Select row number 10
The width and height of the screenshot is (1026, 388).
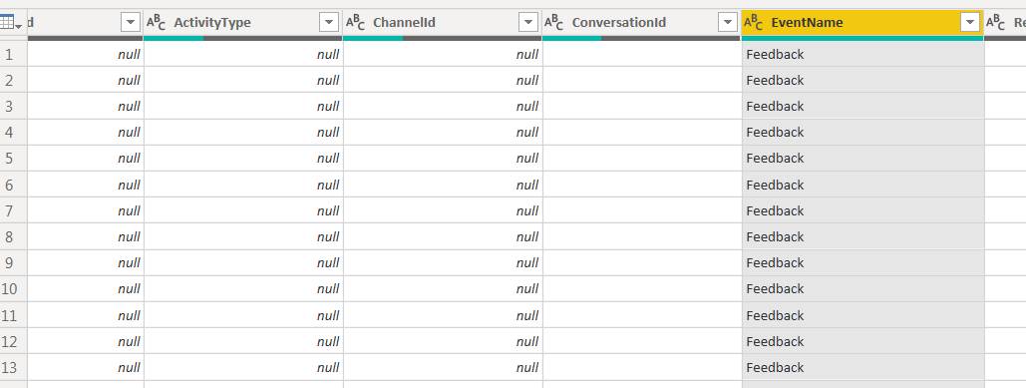click(x=13, y=289)
